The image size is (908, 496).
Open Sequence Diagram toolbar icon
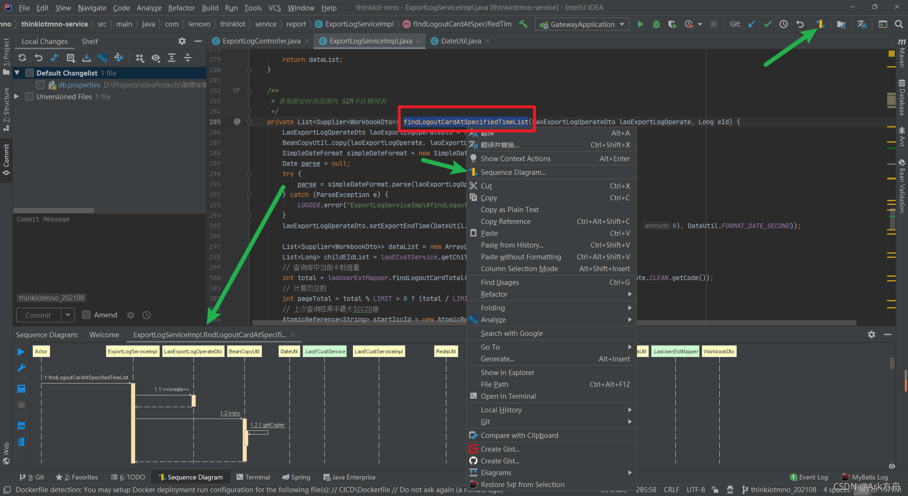(x=820, y=24)
